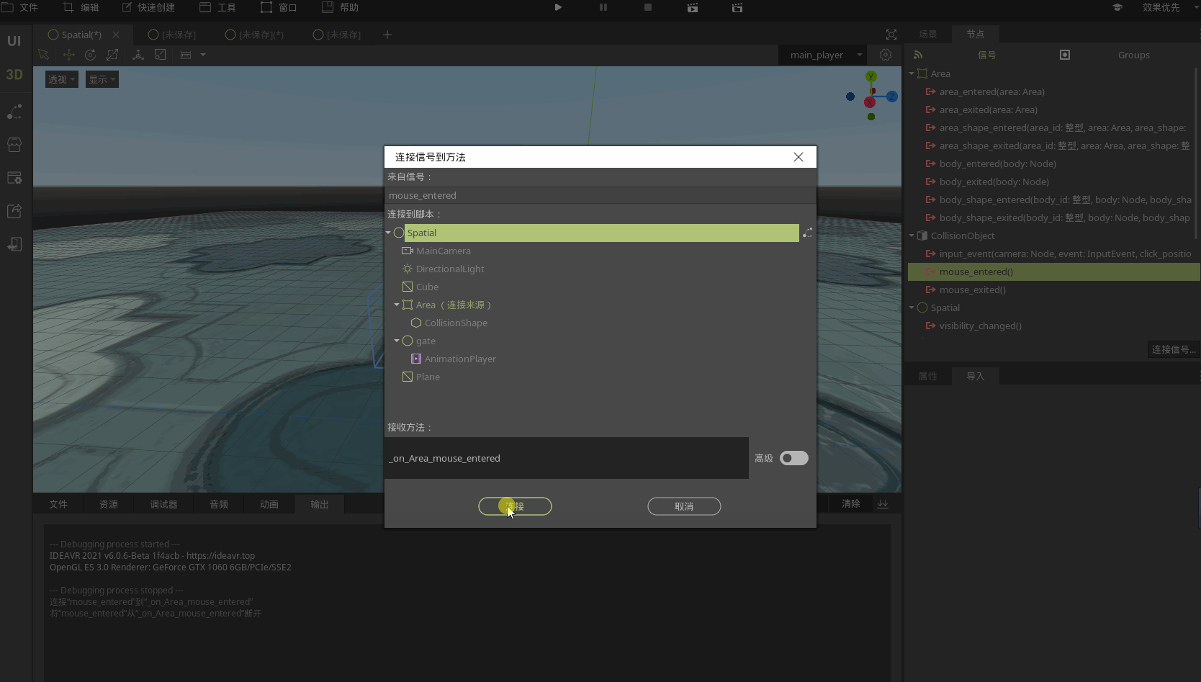
Task: Select the Move tool
Action: coord(69,55)
